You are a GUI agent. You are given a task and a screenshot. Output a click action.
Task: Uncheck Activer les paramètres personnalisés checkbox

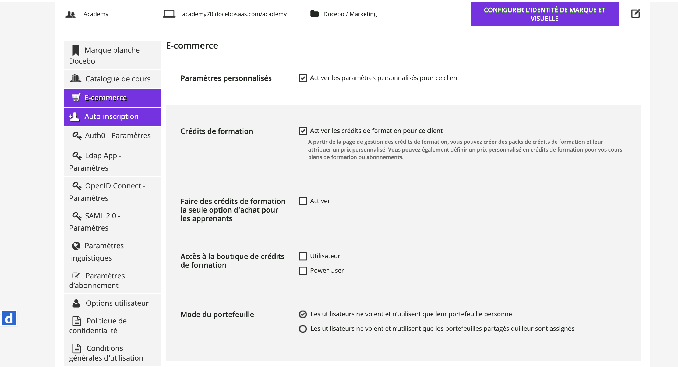pyautogui.click(x=303, y=78)
